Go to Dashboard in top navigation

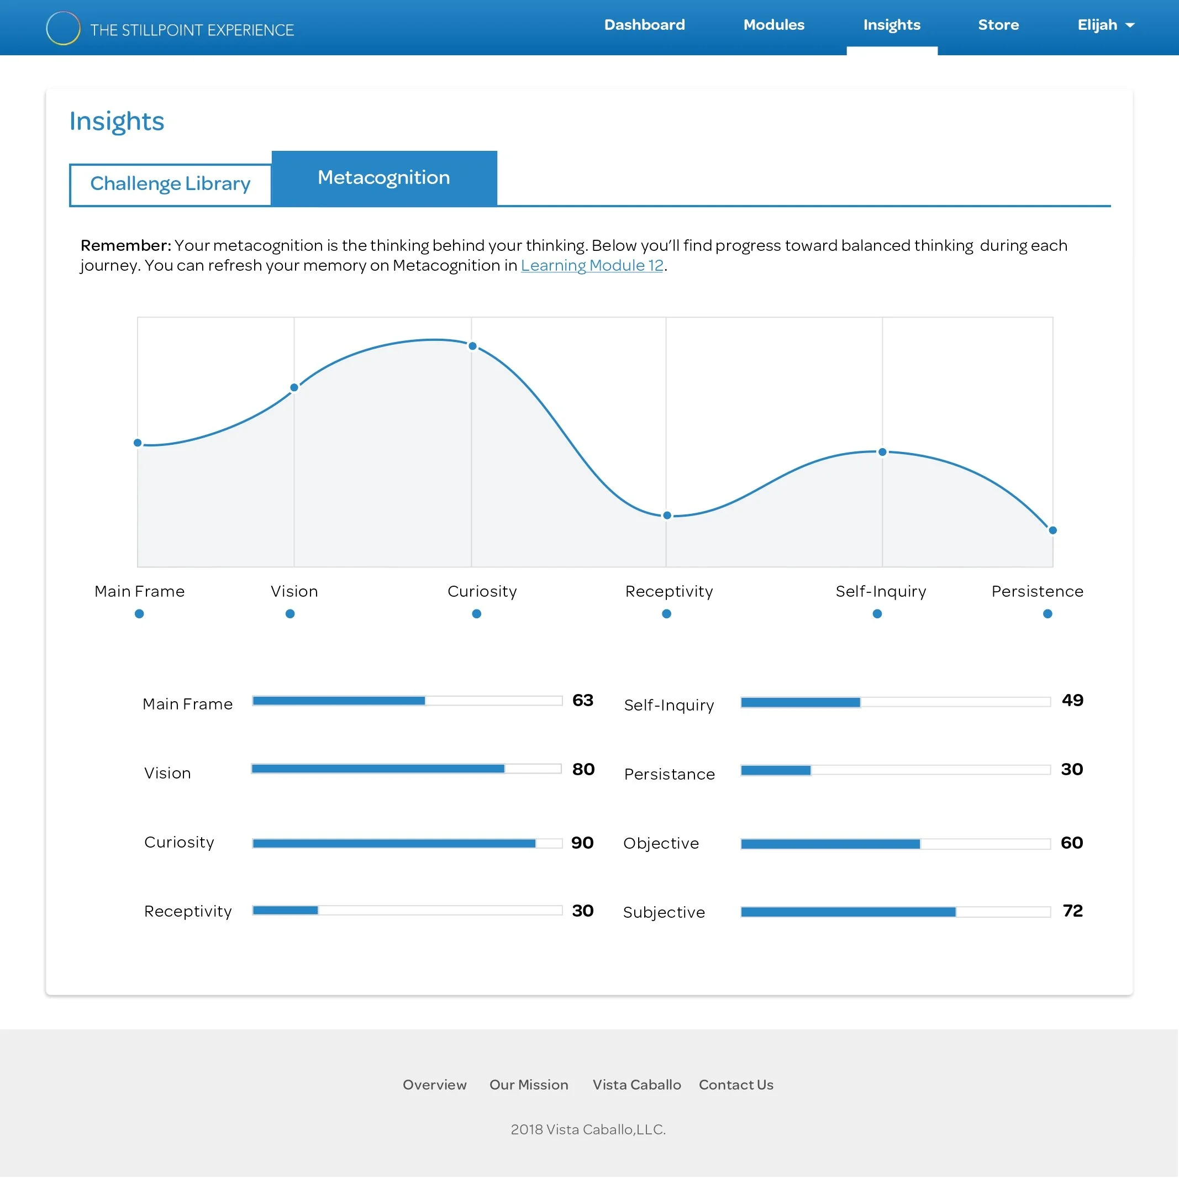[x=644, y=25]
